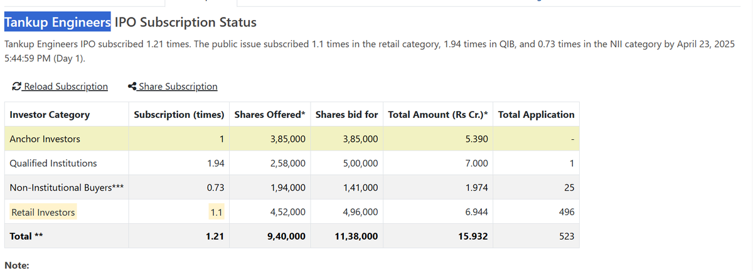Select the highlighted Tankup Engineers heading text
Image resolution: width=753 pixels, height=271 pixels.
(x=58, y=22)
